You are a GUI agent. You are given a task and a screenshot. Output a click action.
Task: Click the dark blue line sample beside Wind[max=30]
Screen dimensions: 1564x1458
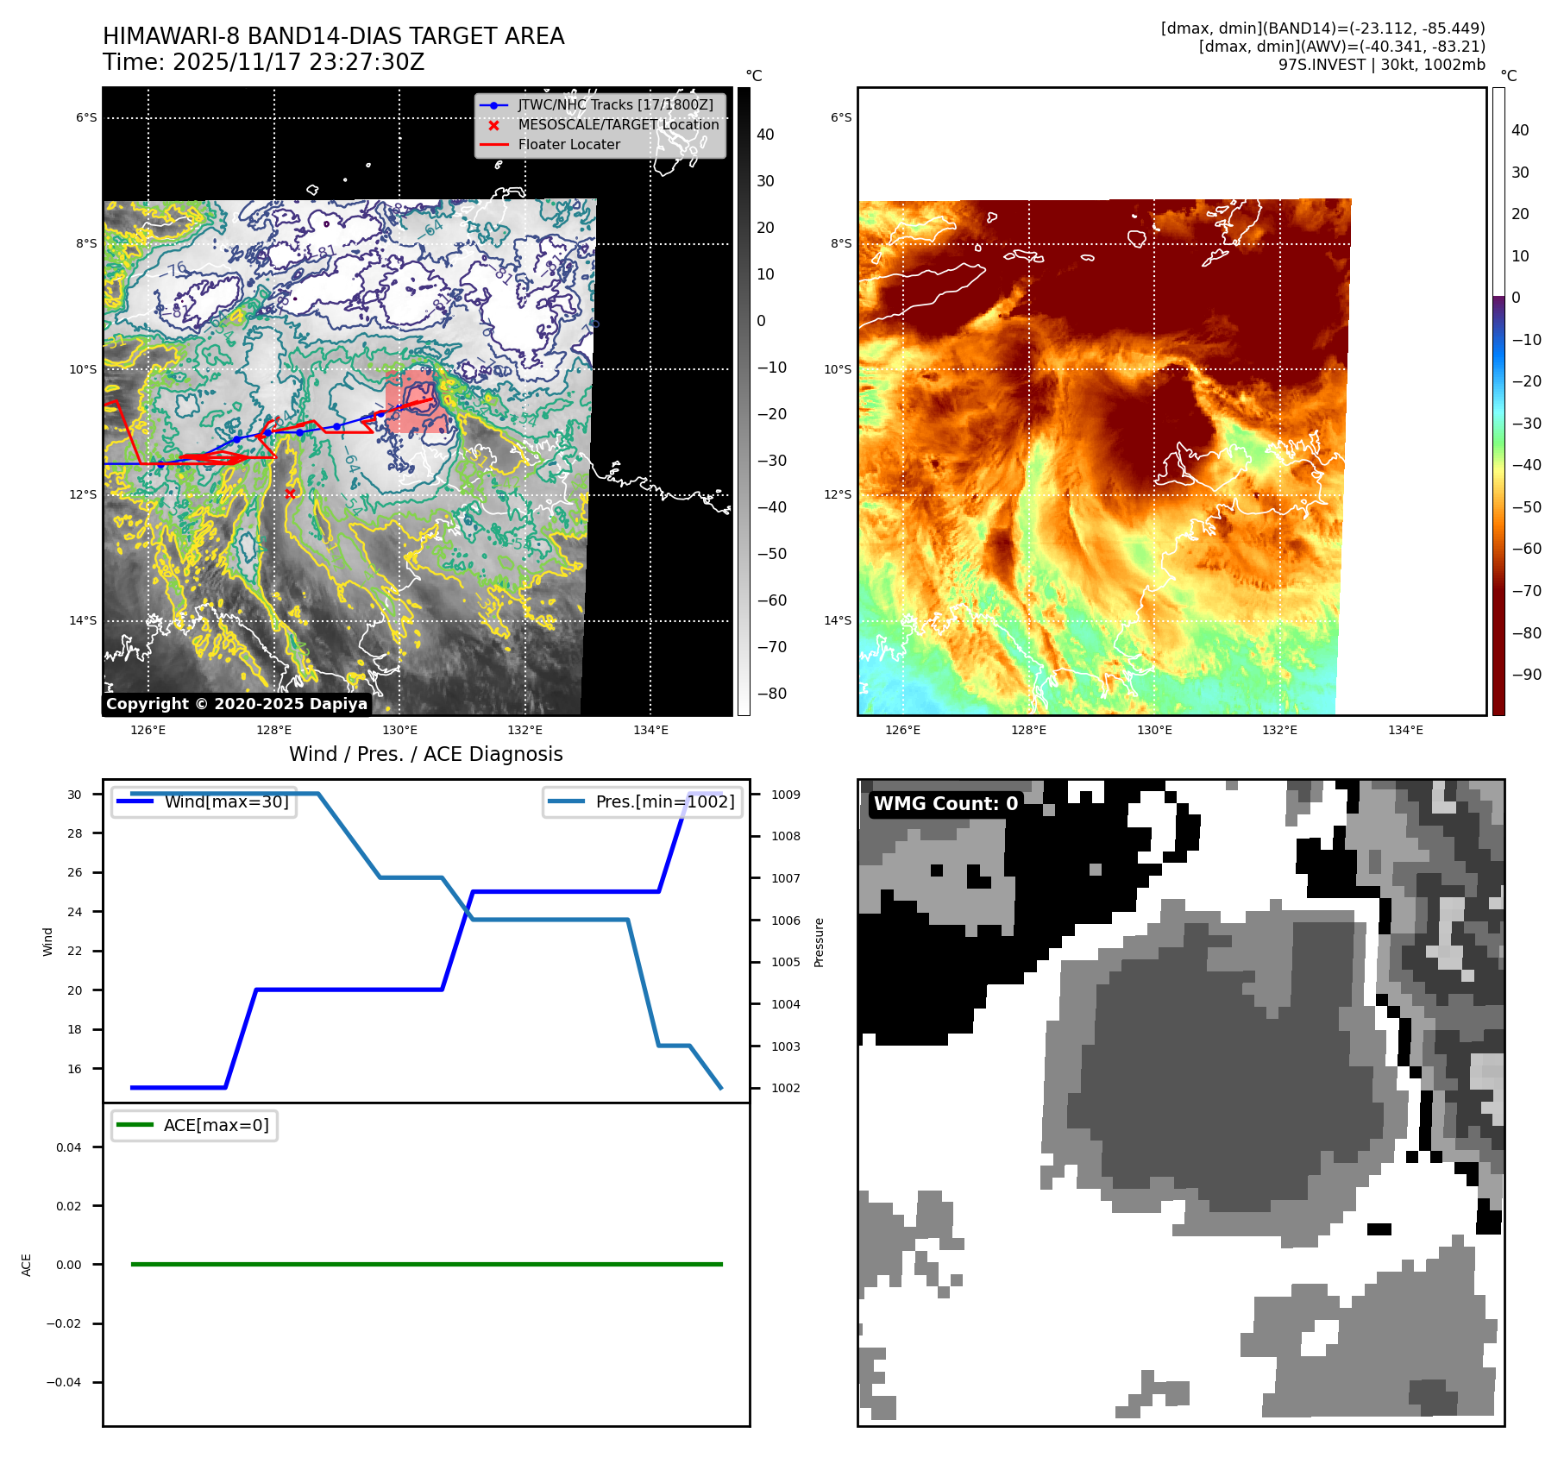(135, 801)
